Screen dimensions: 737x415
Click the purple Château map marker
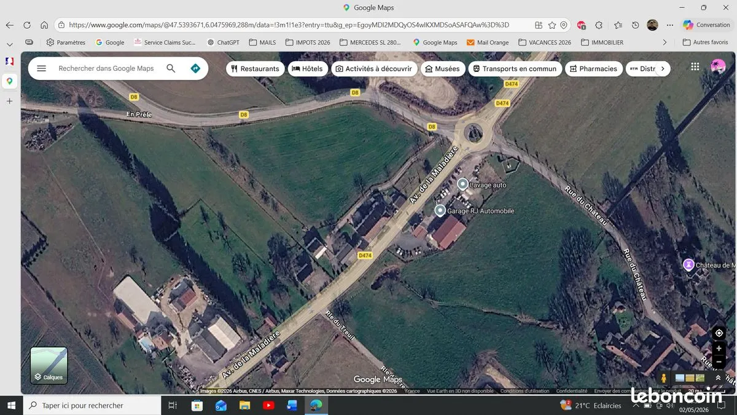click(688, 265)
